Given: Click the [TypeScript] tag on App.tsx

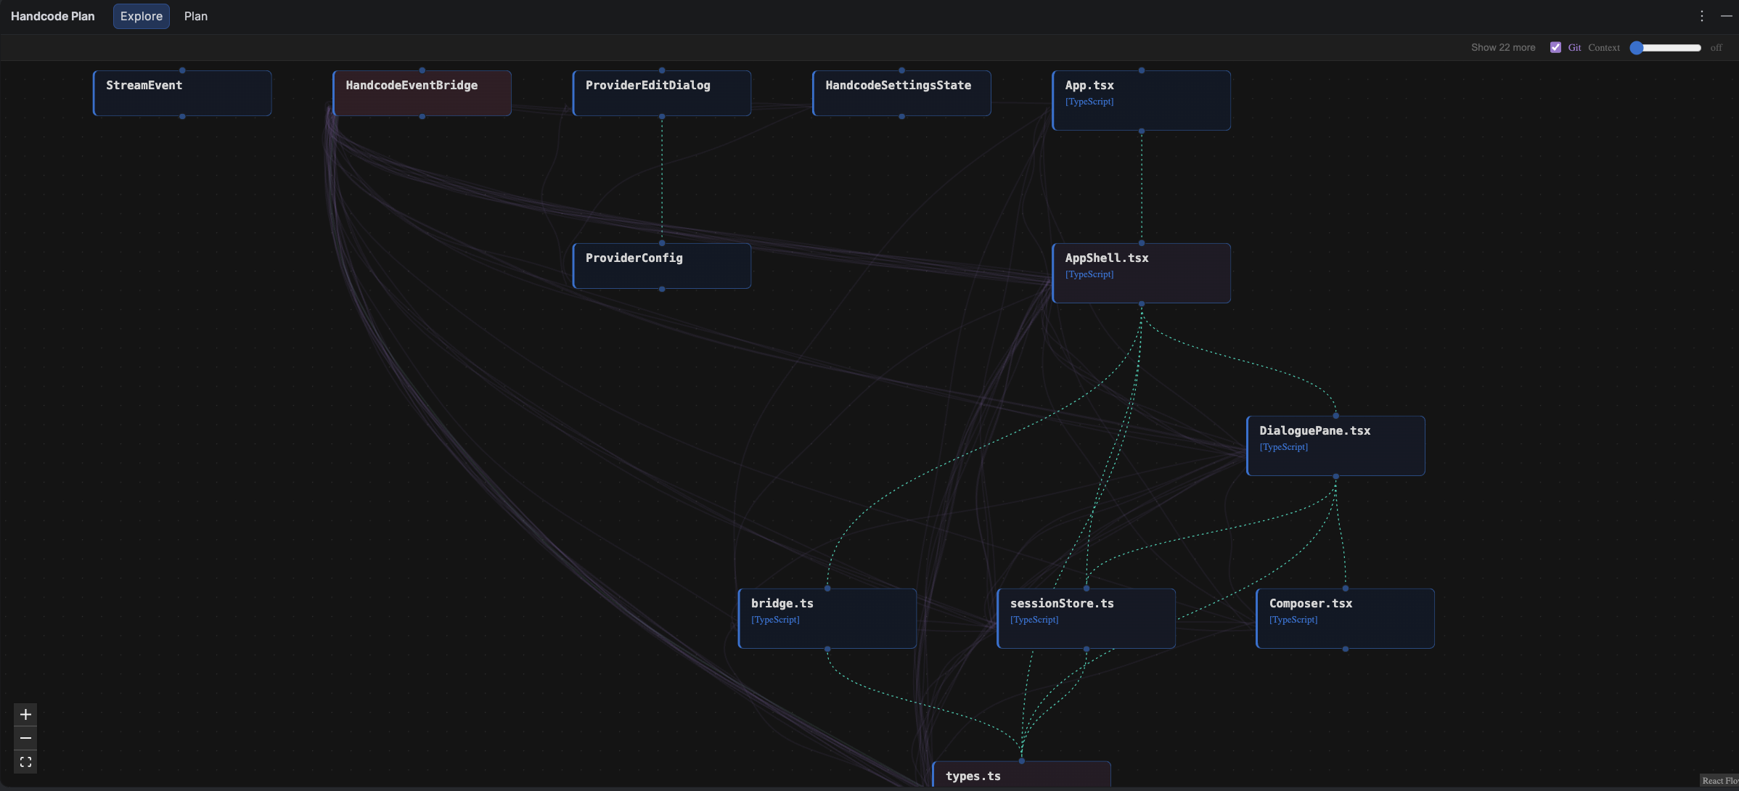Looking at the screenshot, I should (x=1089, y=102).
